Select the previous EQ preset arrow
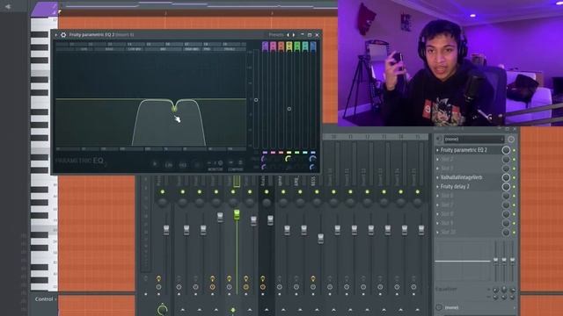Screen dimensions: 563x316 pyautogui.click(x=288, y=35)
